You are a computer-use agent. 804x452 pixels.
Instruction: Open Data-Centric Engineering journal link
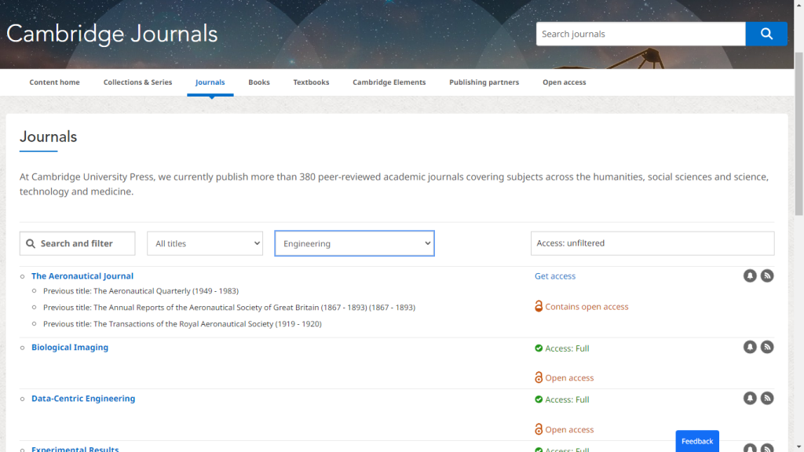tap(83, 398)
